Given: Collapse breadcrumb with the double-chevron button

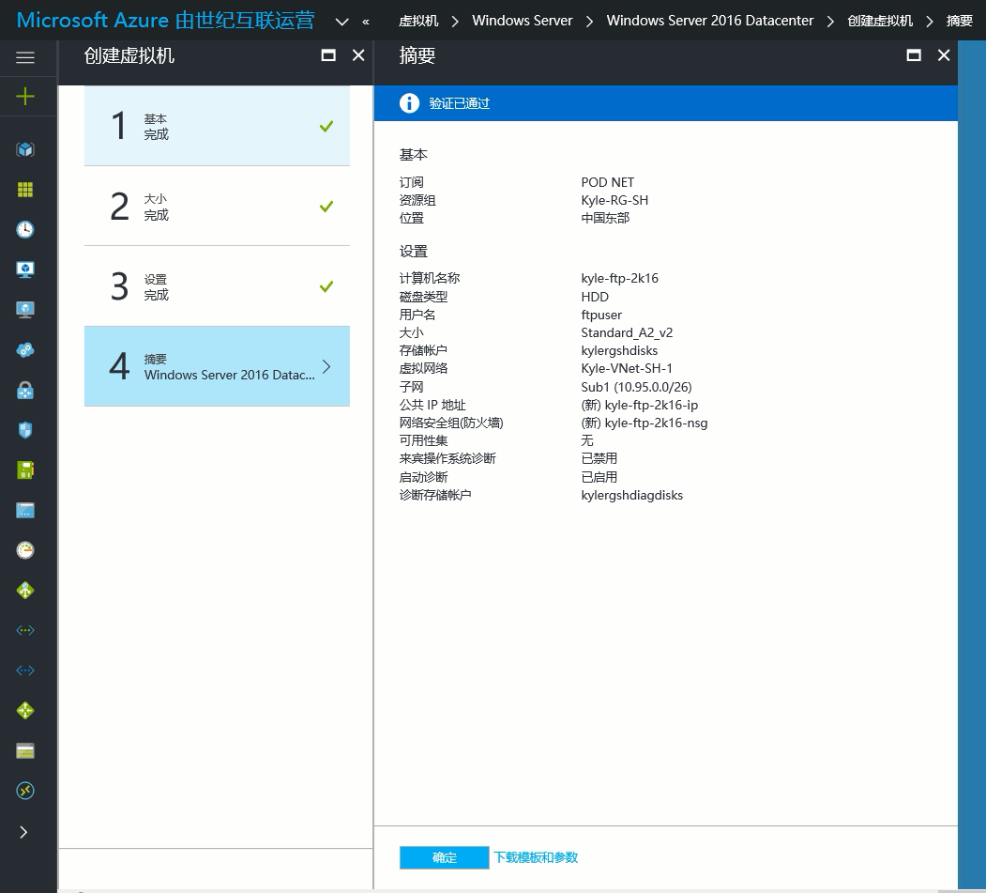Looking at the screenshot, I should tap(366, 22).
